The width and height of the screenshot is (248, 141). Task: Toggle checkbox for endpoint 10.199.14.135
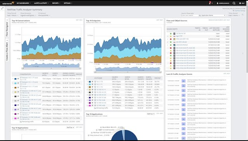point(93,92)
